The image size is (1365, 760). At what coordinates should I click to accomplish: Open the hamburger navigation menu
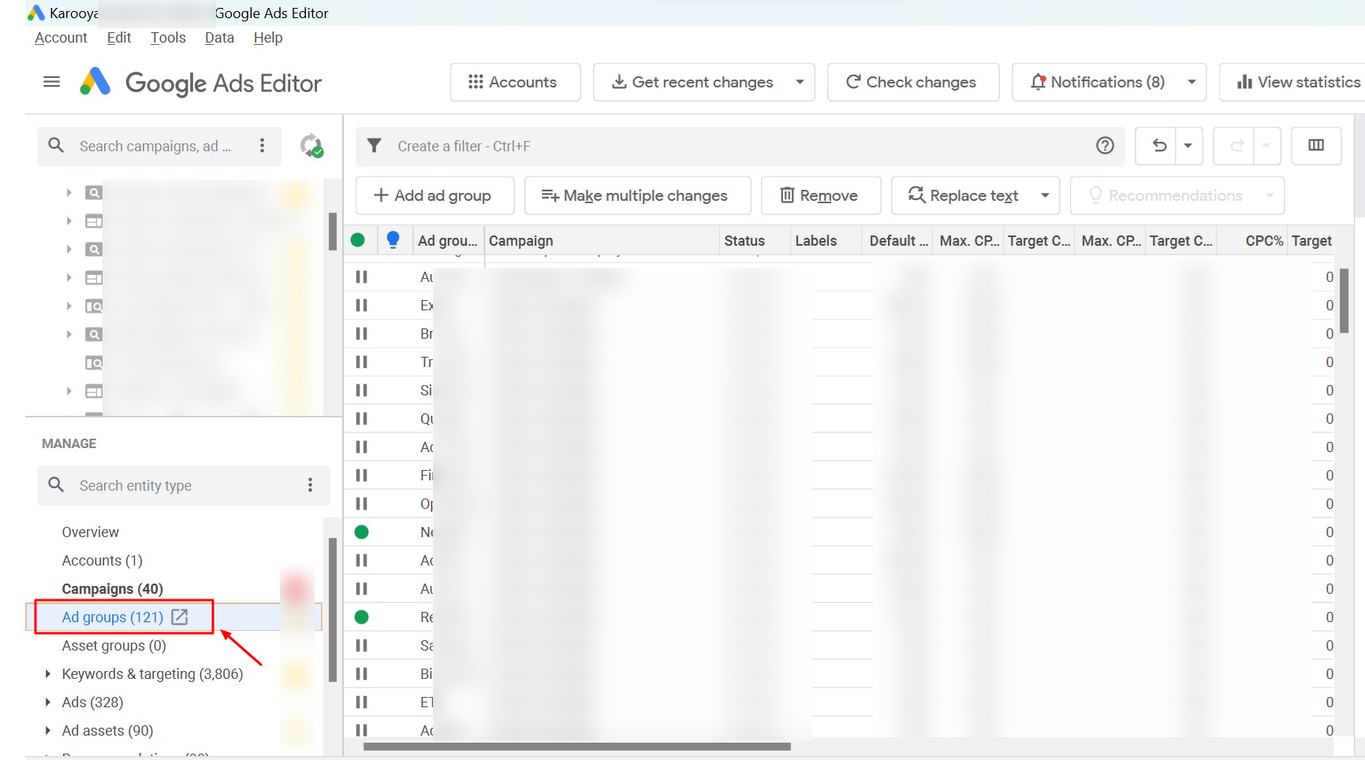(x=51, y=82)
